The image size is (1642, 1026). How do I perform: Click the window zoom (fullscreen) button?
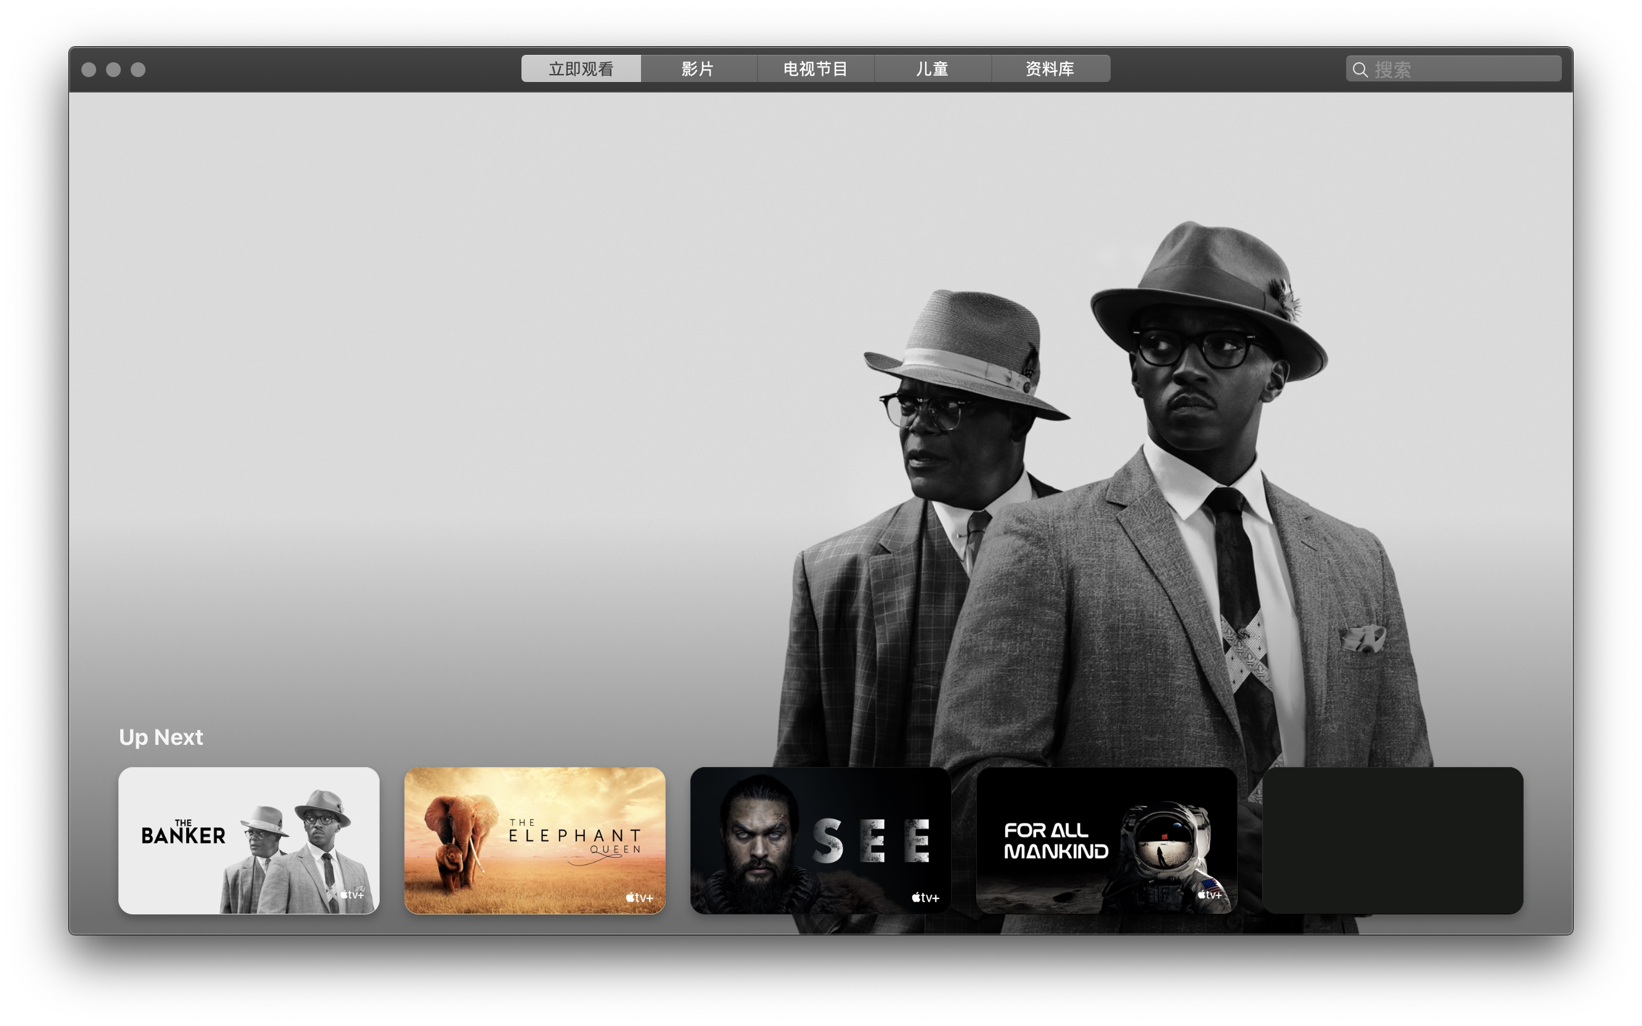pos(138,69)
